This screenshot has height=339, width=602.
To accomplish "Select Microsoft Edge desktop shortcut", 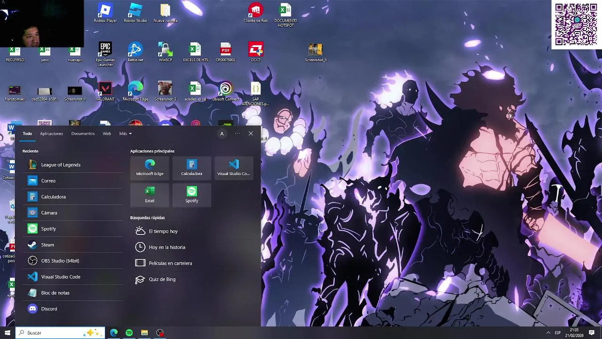I will (135, 91).
